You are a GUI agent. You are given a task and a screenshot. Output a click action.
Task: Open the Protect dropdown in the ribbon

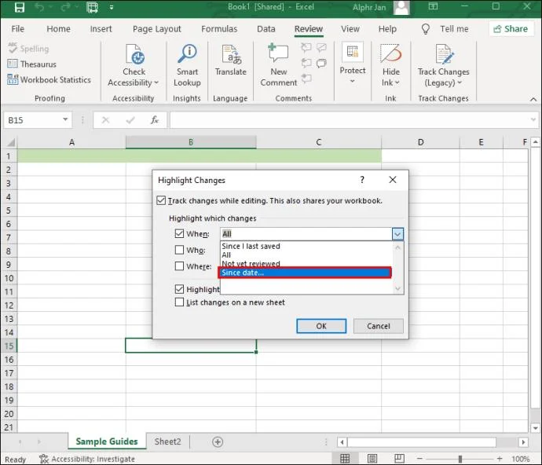pos(352,63)
